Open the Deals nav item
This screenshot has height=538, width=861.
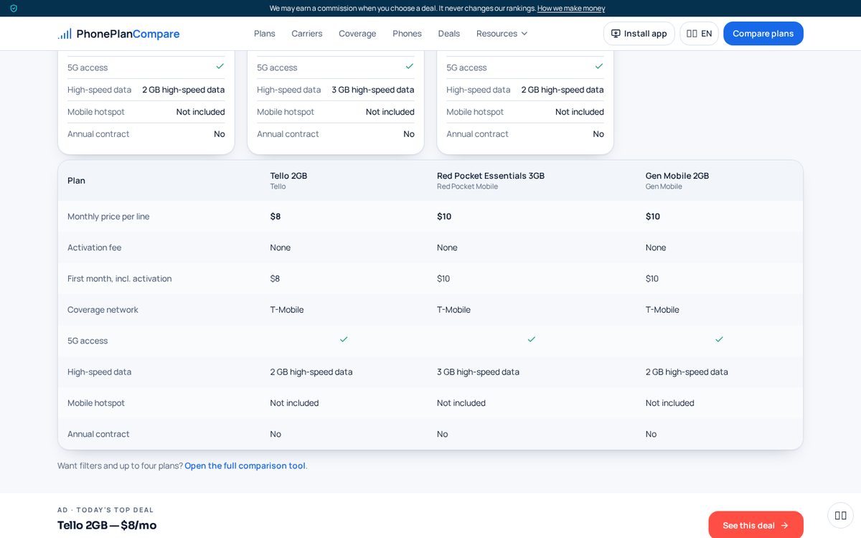[x=449, y=34]
